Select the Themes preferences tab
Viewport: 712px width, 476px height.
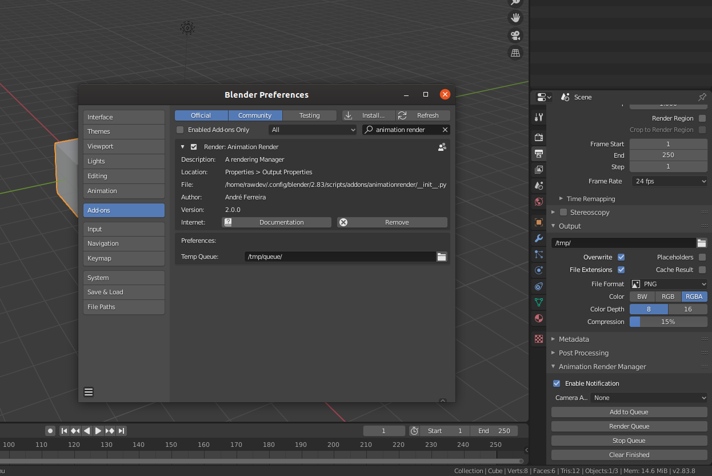123,131
